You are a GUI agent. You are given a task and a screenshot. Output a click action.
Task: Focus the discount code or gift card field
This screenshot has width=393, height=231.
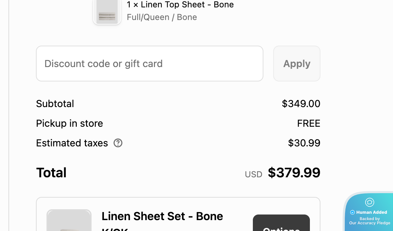150,64
